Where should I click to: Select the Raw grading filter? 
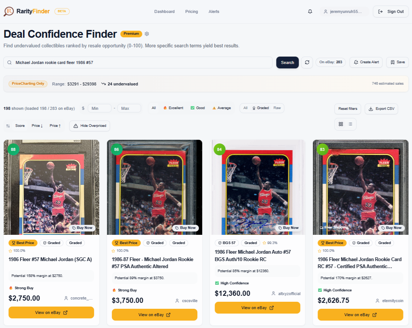point(277,108)
